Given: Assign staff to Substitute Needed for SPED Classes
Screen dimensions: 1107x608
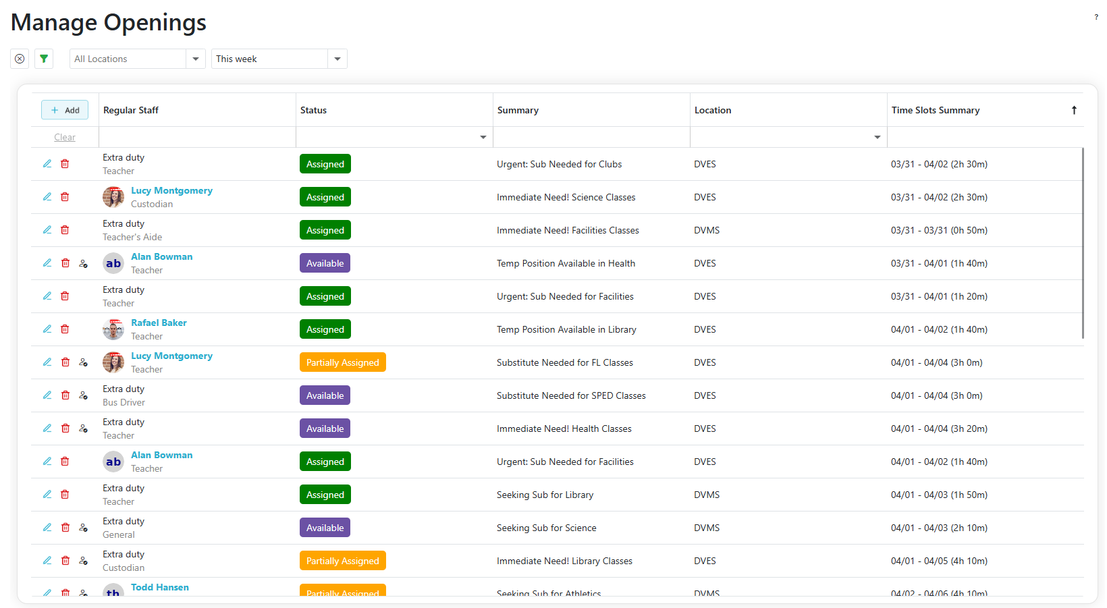Looking at the screenshot, I should pos(83,395).
